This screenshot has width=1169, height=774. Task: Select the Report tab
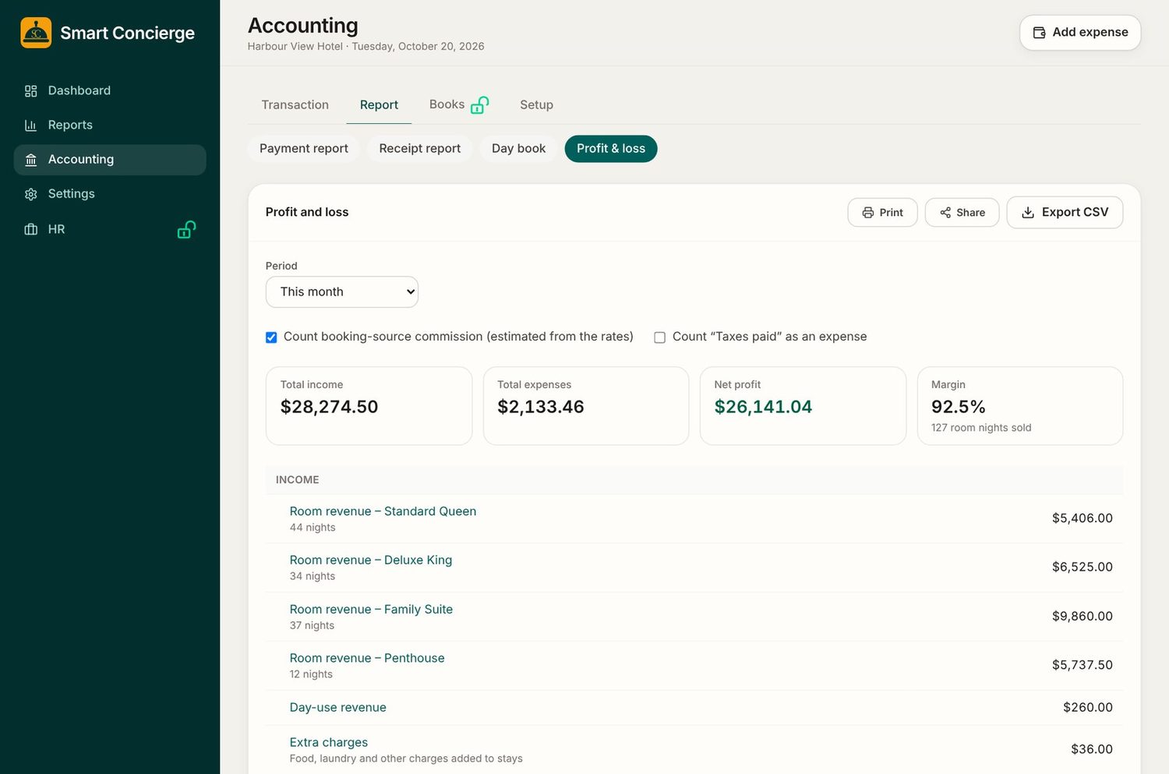(379, 105)
